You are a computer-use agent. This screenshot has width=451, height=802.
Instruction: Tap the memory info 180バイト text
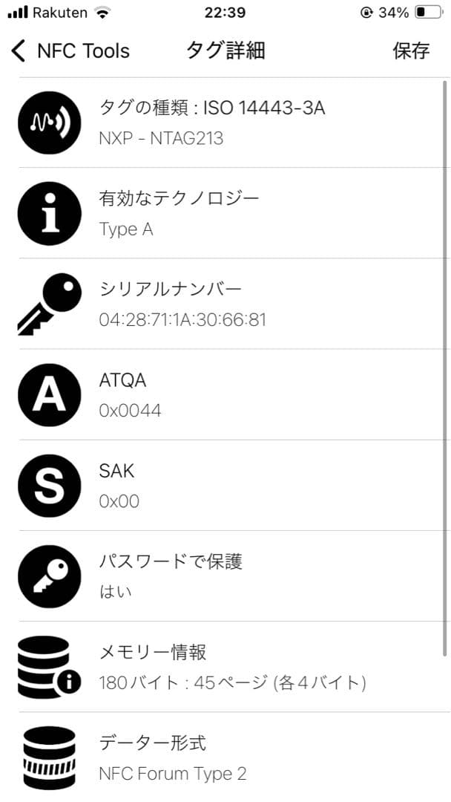232,682
